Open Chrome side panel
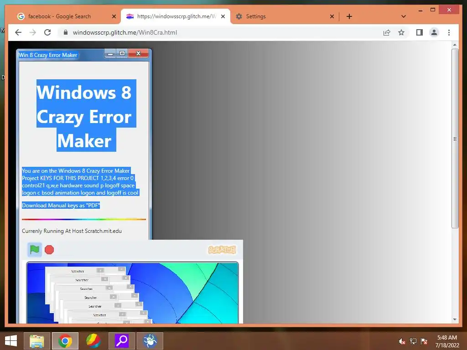Screen dimensions: 467x350 coord(420,32)
